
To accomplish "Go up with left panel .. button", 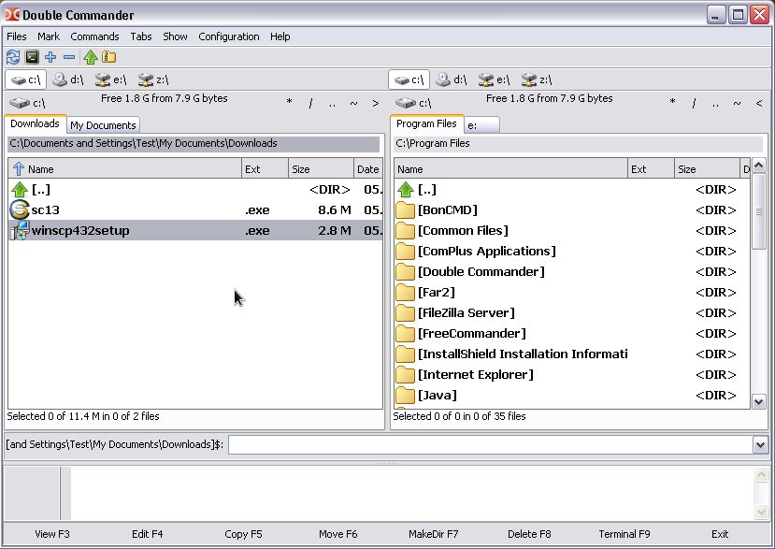I will (x=332, y=102).
